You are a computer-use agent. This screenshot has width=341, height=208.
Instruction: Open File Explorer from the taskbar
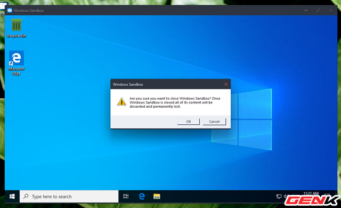click(157, 196)
